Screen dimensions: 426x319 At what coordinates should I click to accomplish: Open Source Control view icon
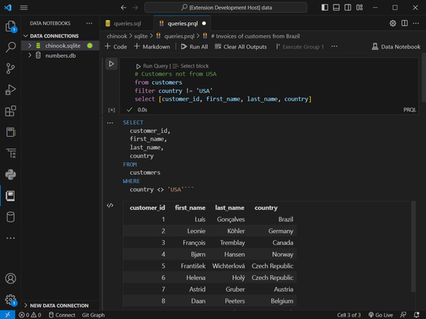click(11, 68)
